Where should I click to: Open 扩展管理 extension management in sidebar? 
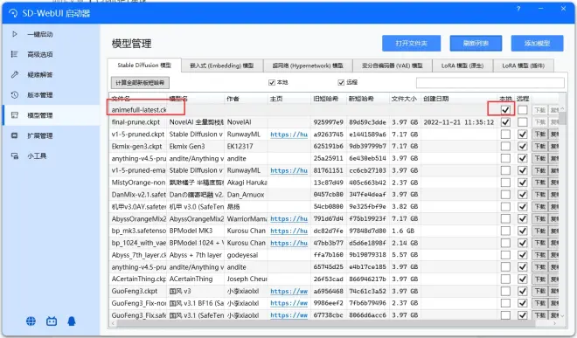point(39,135)
